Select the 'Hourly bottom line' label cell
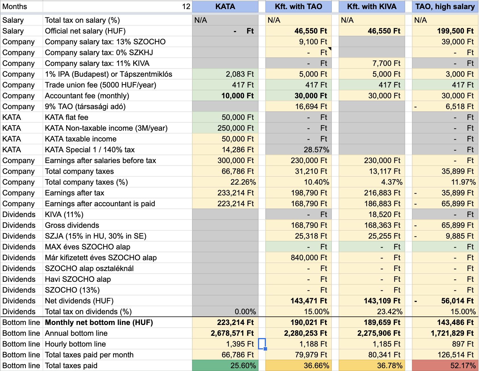The height and width of the screenshot is (371, 479). click(117, 344)
